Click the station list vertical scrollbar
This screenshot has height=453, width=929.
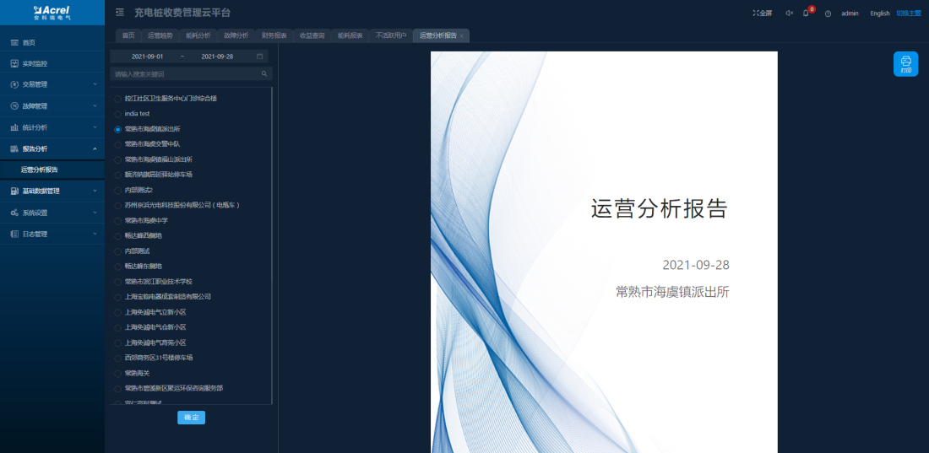pyautogui.click(x=271, y=245)
